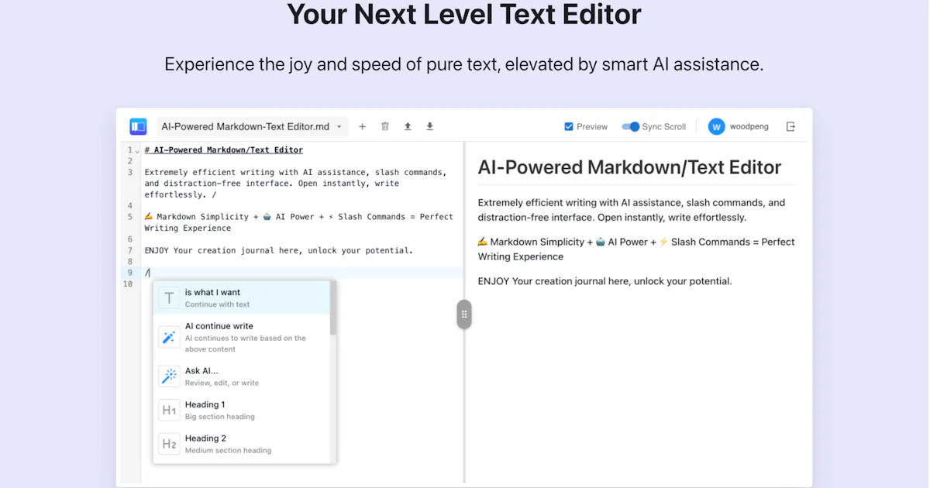
Task: Create a new file with plus icon
Action: (362, 126)
